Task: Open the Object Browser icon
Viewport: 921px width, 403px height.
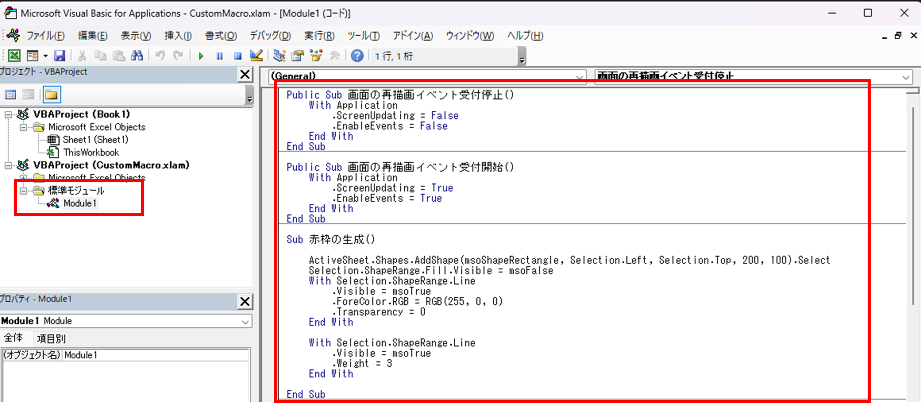Action: point(316,55)
